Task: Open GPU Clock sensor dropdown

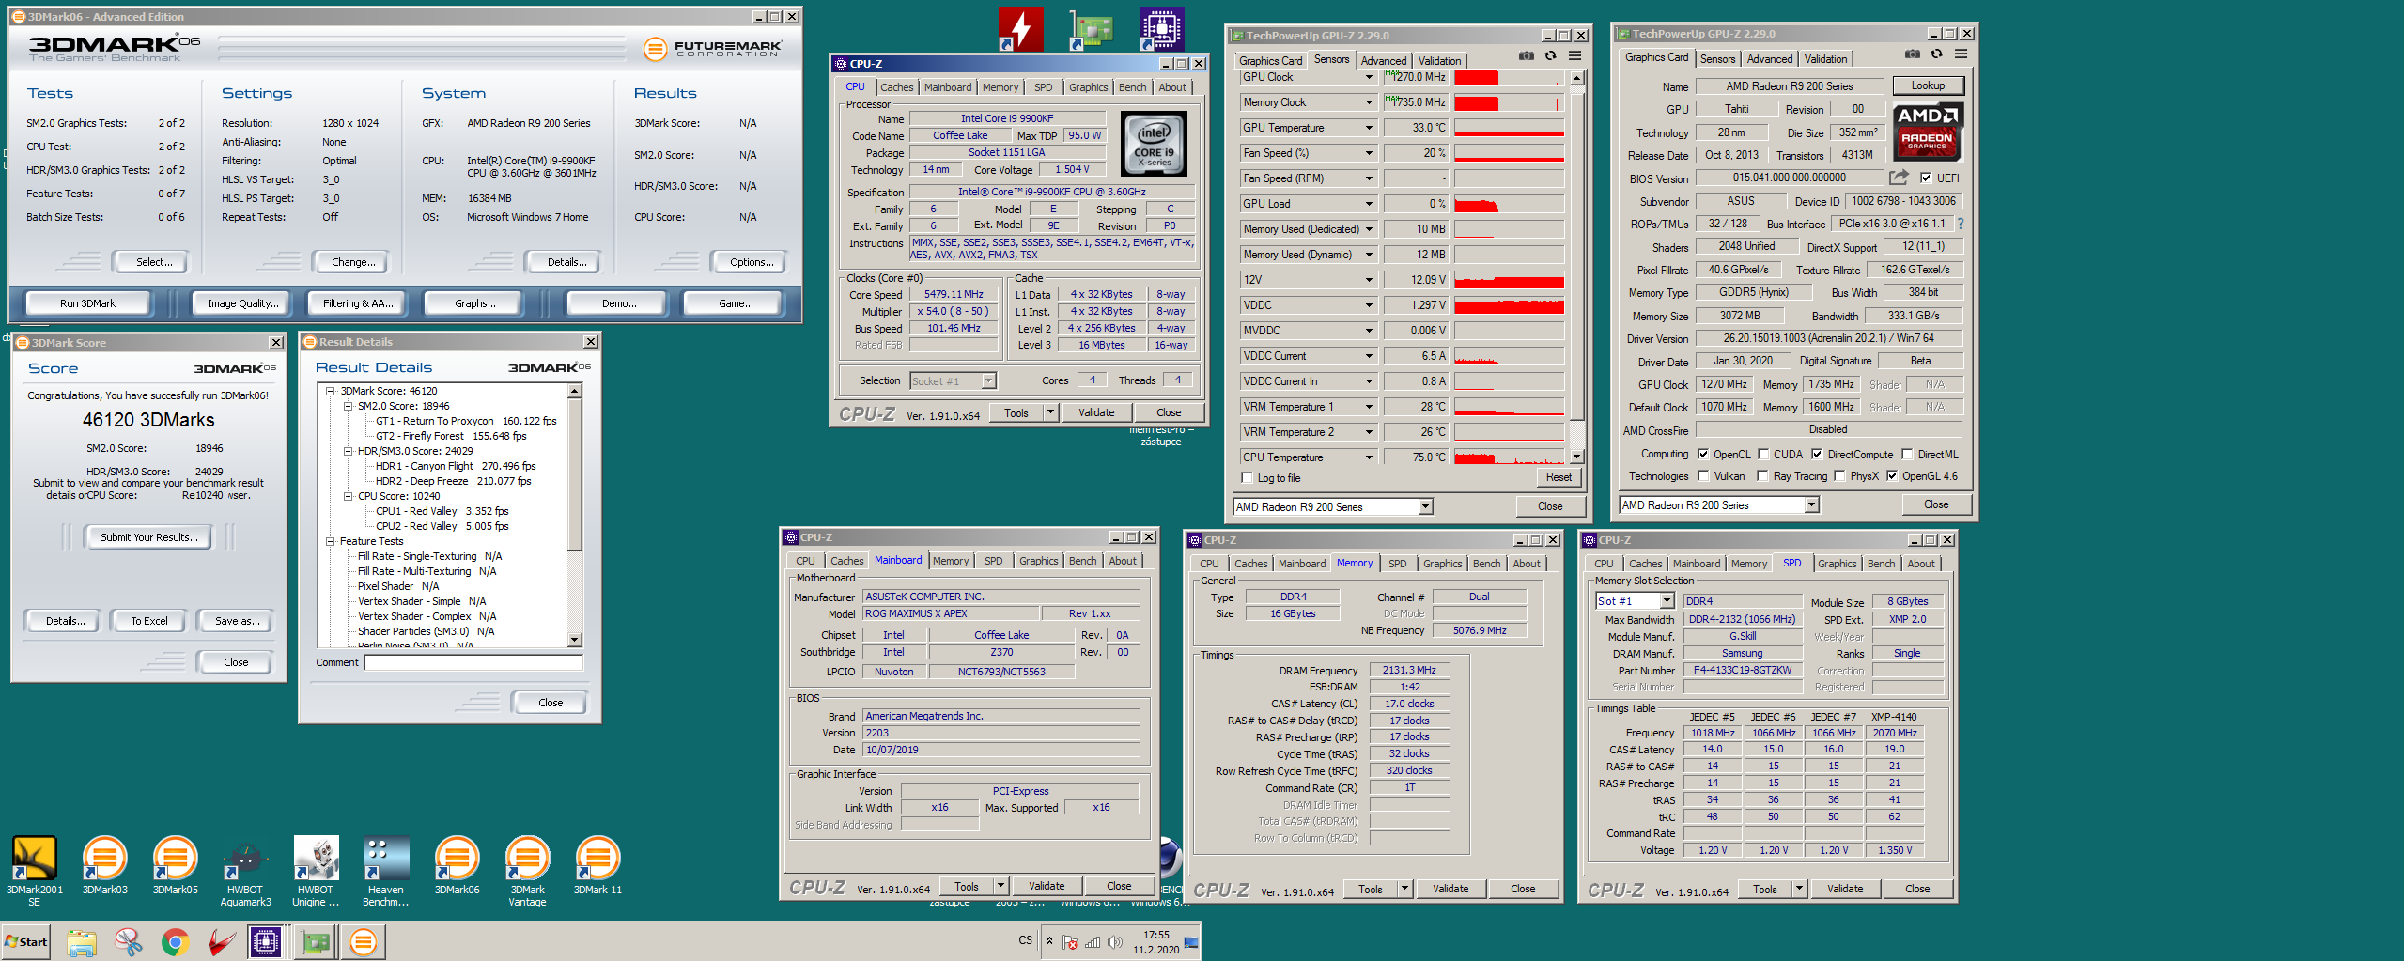Action: click(1369, 77)
